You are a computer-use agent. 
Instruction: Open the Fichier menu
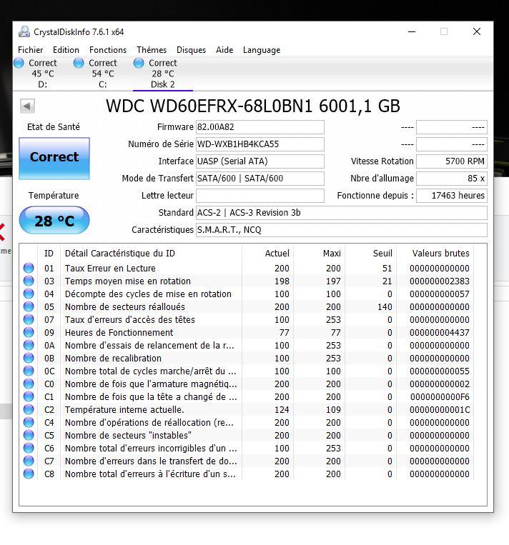pyautogui.click(x=31, y=50)
